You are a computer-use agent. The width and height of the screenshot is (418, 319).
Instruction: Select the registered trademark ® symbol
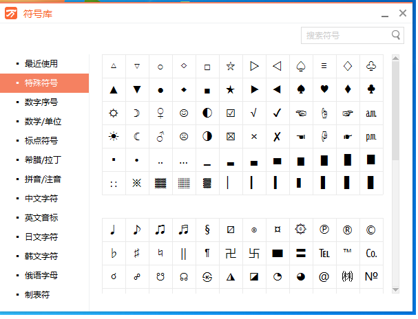[x=348, y=230]
